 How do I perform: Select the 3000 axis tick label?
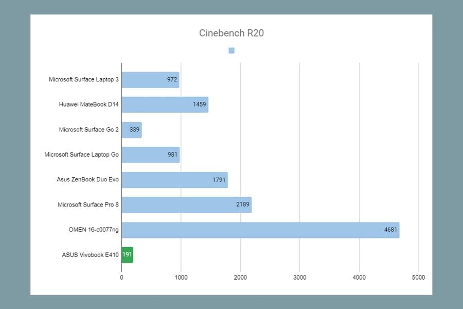(x=300, y=278)
